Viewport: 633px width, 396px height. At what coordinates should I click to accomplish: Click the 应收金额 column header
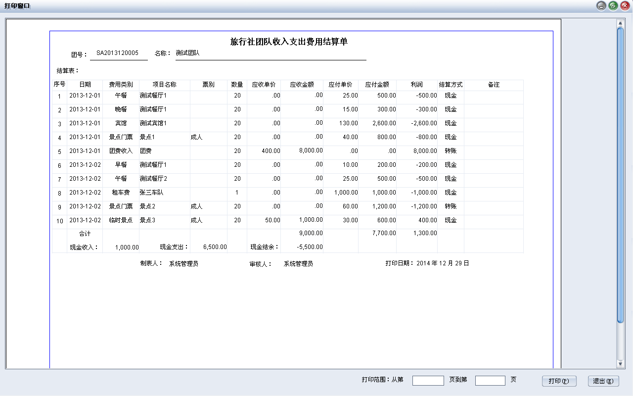[302, 85]
